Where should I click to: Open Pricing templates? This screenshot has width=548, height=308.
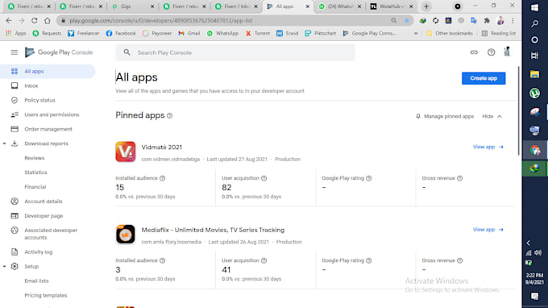click(x=45, y=295)
